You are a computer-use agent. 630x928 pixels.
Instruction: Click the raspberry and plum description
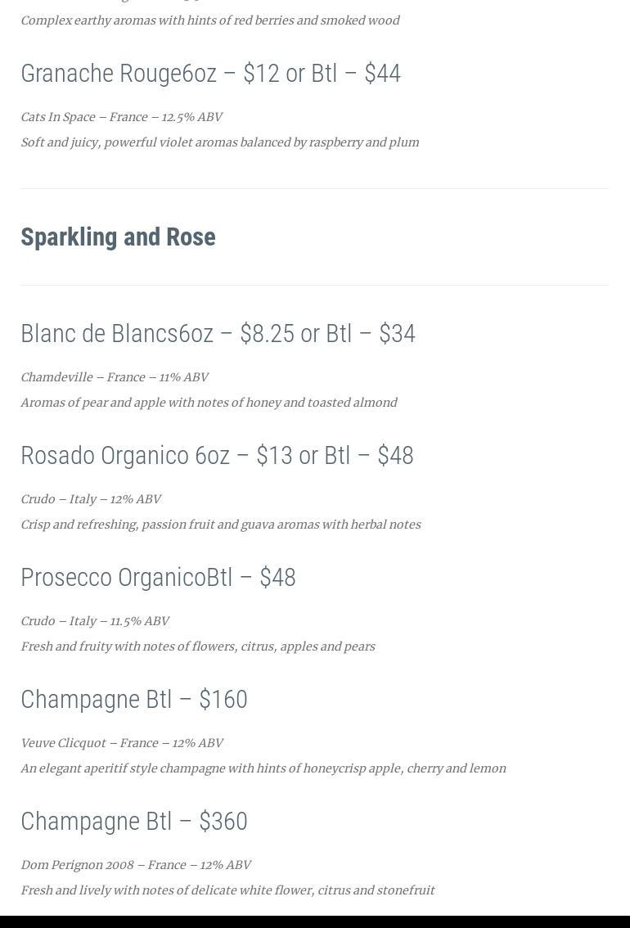tap(219, 142)
